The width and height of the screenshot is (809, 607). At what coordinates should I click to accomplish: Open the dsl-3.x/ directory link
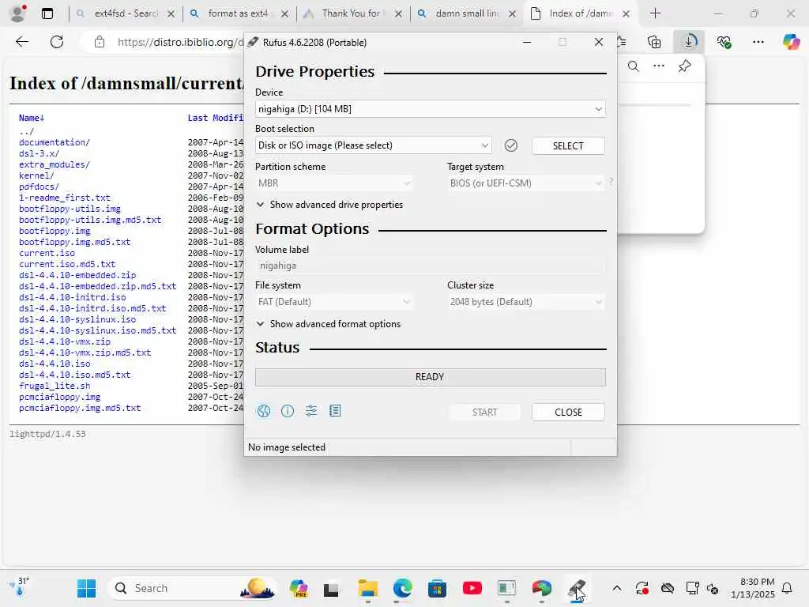[40, 154]
